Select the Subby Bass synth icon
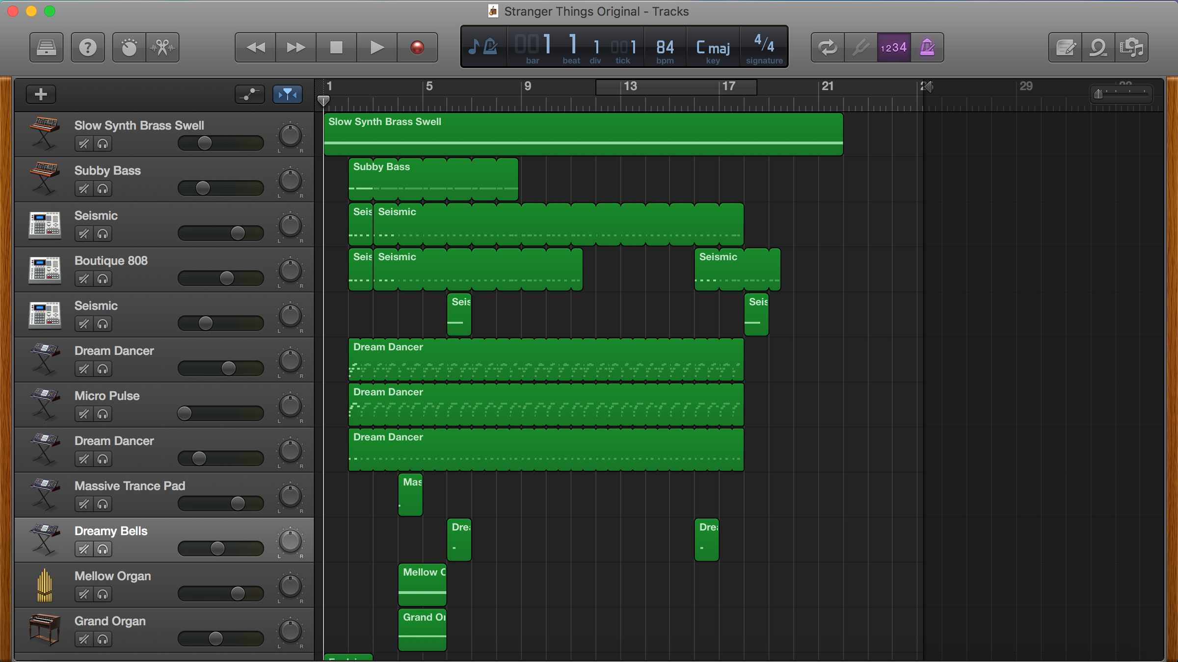1178x662 pixels. pos(45,178)
